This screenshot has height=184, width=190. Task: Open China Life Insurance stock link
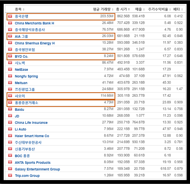click(31, 123)
